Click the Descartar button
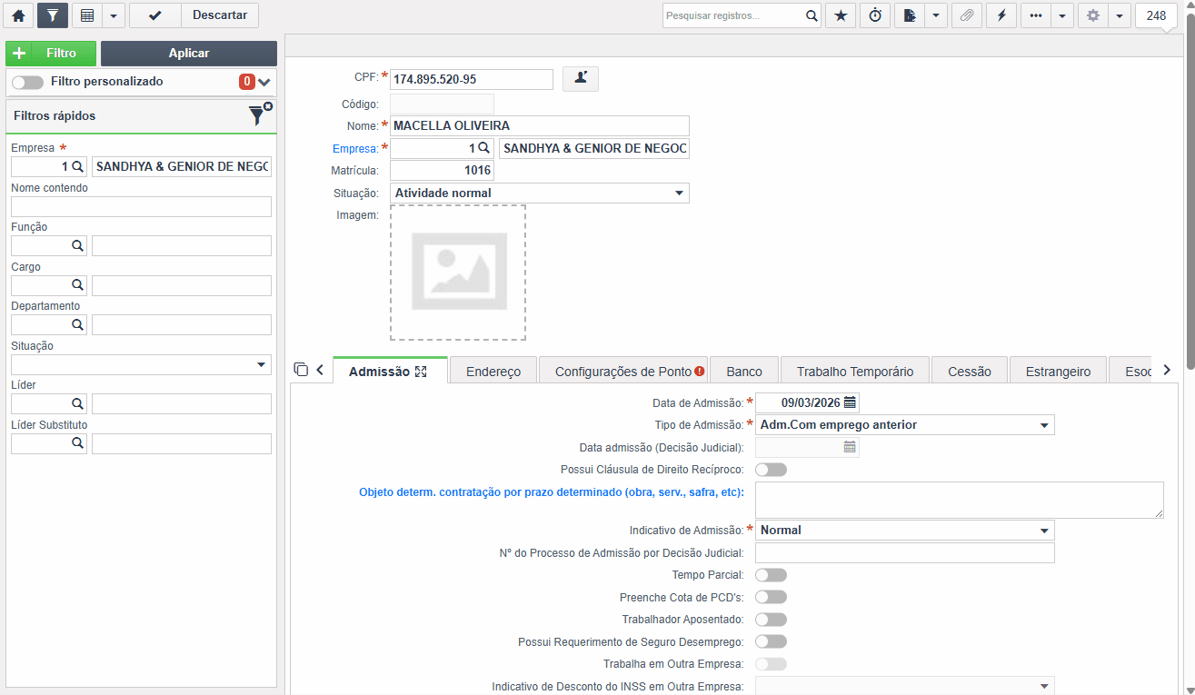1195x695 pixels. tap(220, 15)
